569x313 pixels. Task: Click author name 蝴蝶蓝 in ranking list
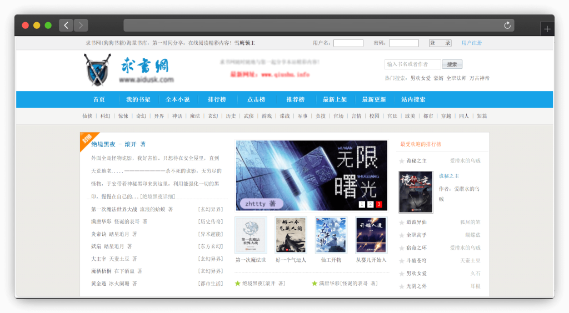pyautogui.click(x=473, y=235)
